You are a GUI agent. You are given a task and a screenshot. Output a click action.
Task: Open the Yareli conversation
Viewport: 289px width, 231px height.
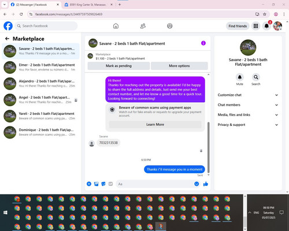[40, 116]
